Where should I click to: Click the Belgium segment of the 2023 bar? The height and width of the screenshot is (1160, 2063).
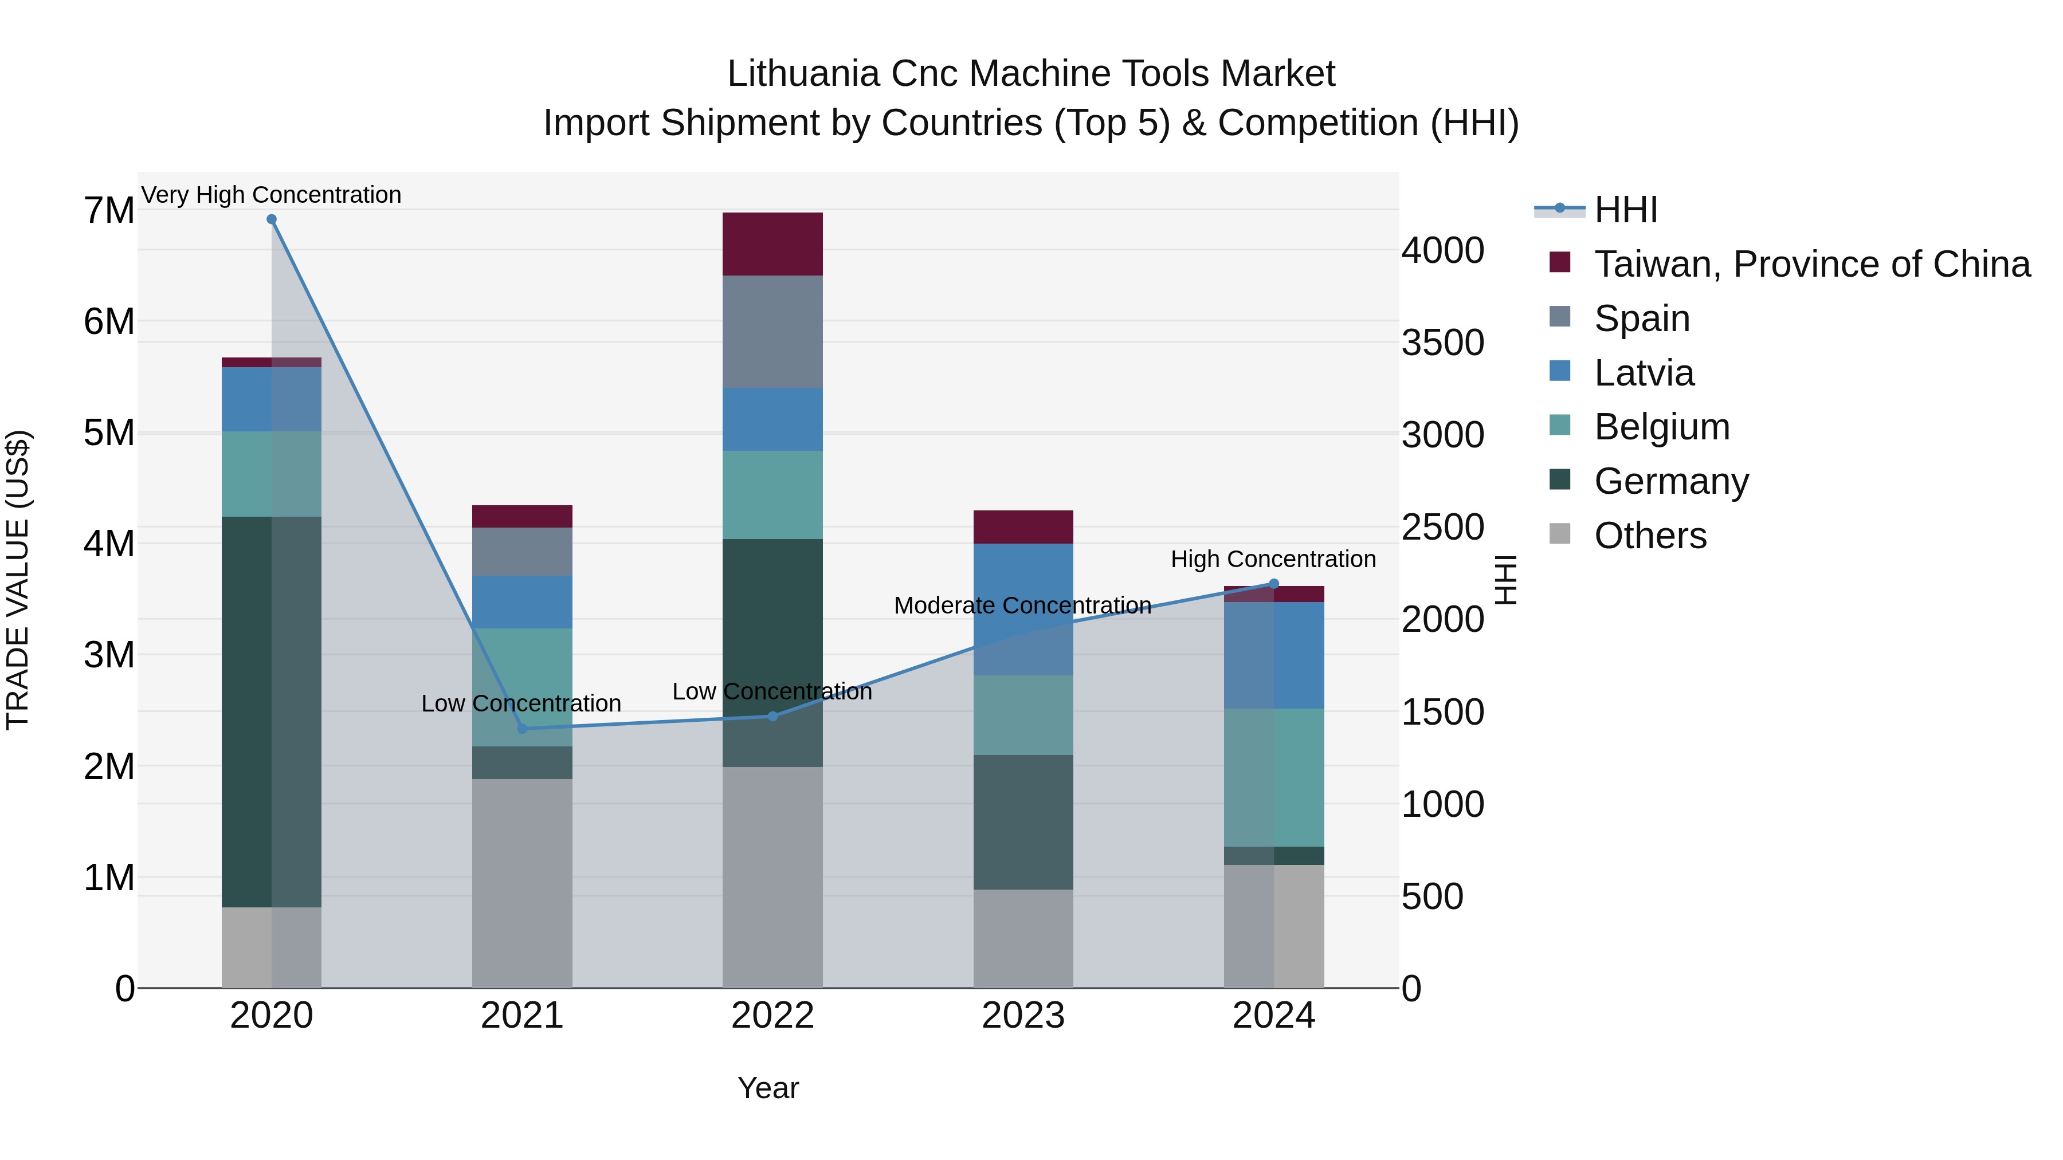tap(1023, 715)
